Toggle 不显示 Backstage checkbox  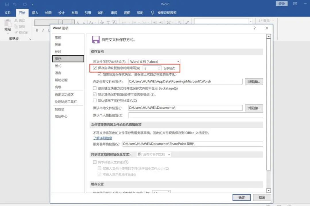95,88
